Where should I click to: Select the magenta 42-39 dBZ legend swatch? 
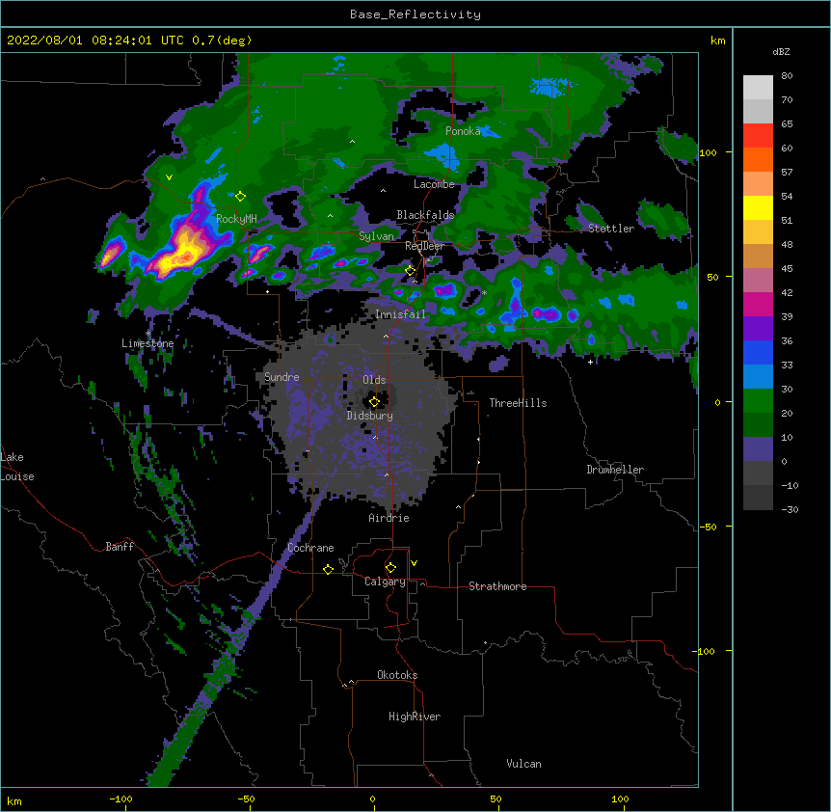tap(758, 304)
